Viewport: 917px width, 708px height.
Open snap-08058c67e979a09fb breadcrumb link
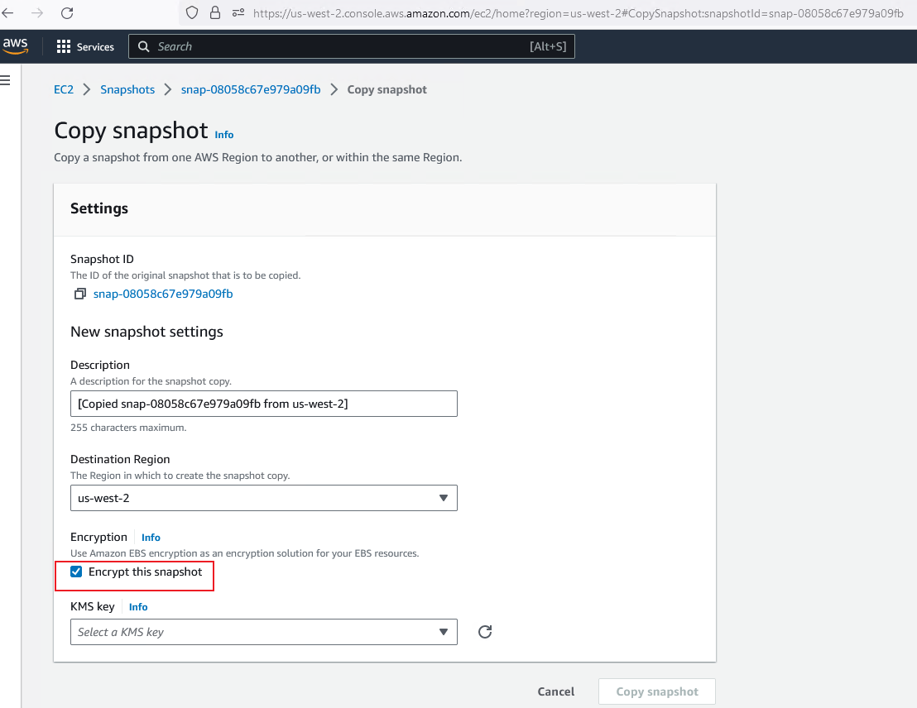[251, 89]
